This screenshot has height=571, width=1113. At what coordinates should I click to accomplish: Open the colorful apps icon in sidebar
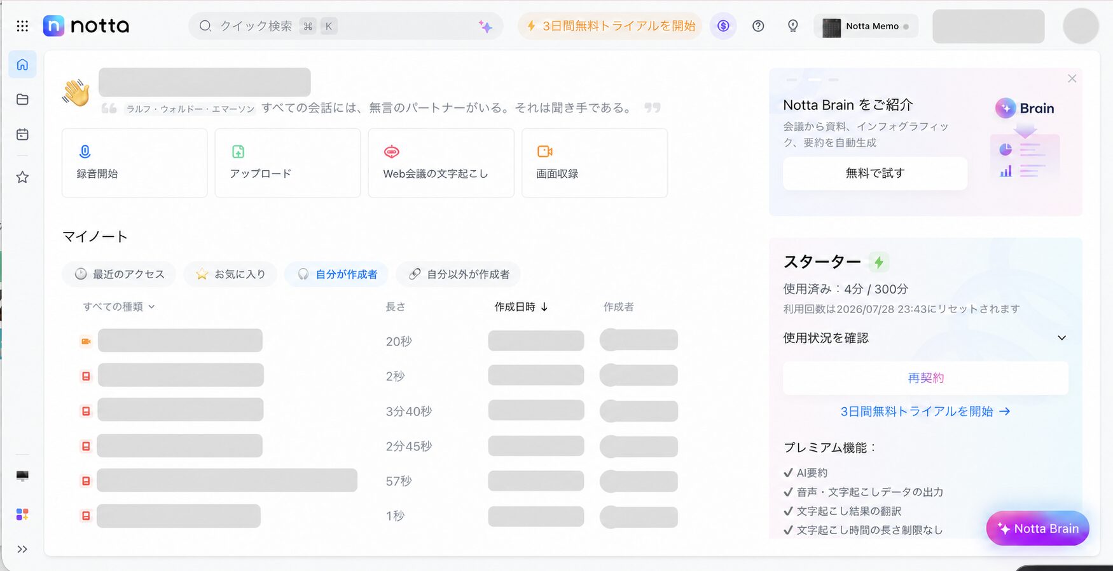click(x=22, y=514)
